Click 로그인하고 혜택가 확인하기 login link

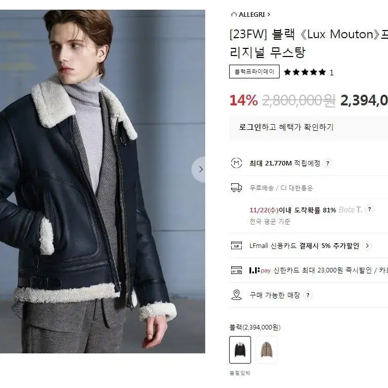pos(286,127)
